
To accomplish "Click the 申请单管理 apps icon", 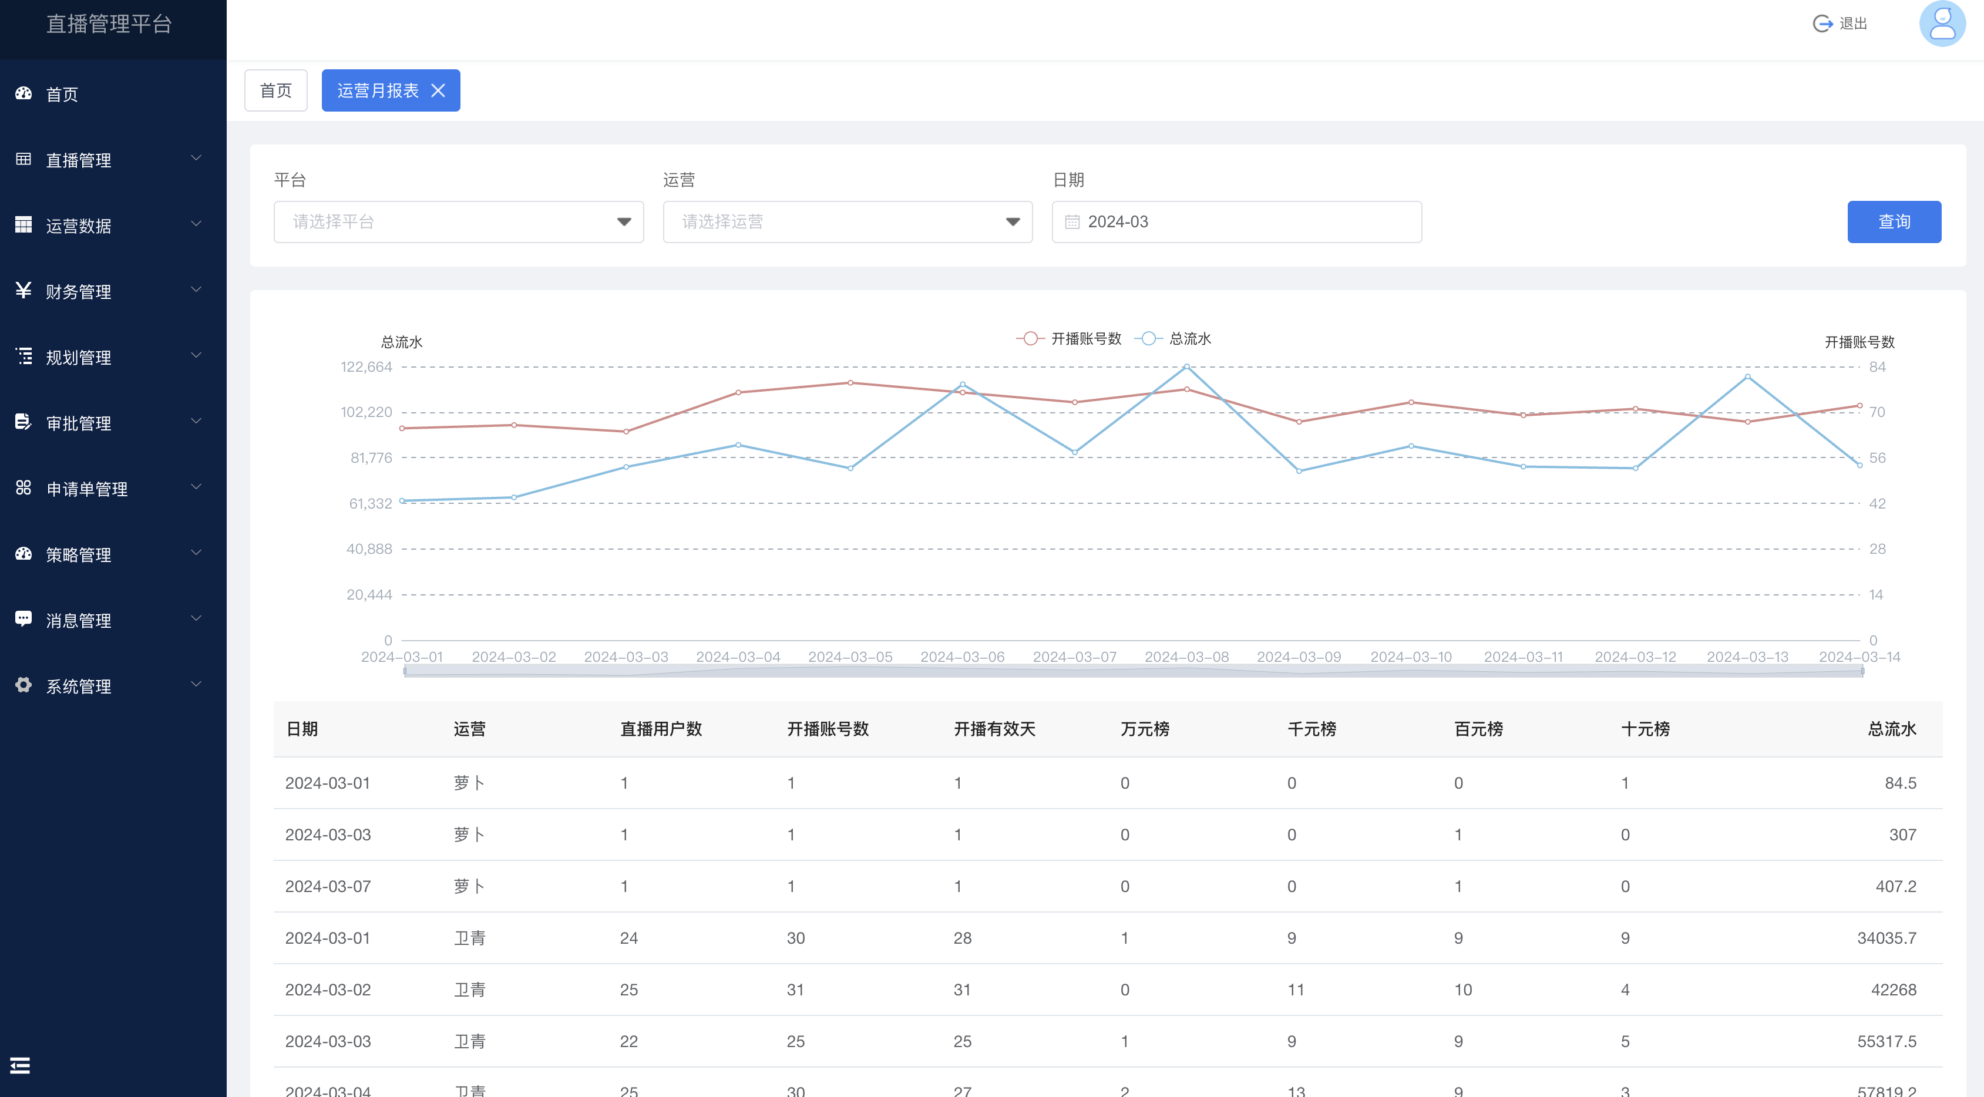I will [x=23, y=487].
